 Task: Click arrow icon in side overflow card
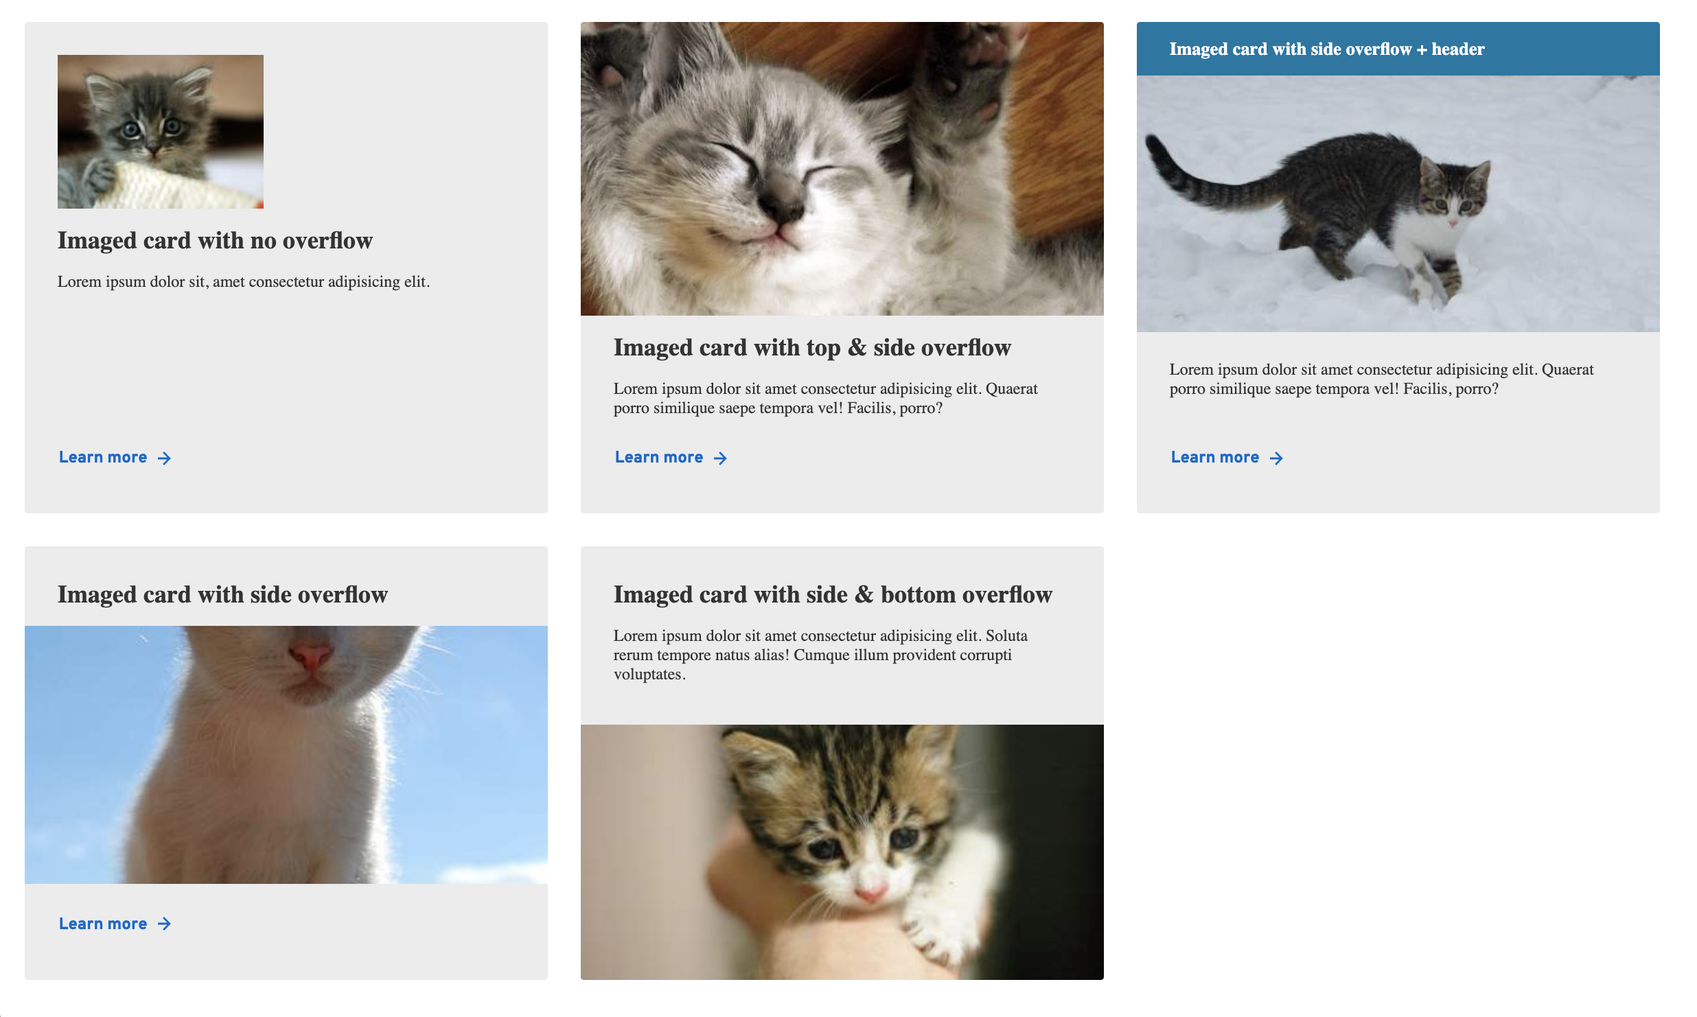click(164, 924)
